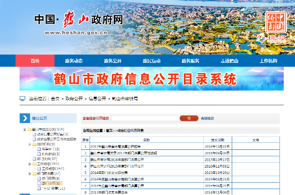Viewport: 295px width, 195px height.
Task: Click date cell 2014年11月06日
Action: coord(217,192)
